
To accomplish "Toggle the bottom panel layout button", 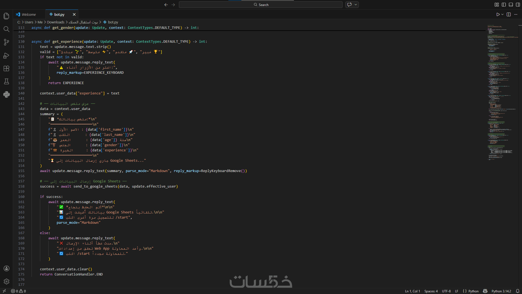I will point(511,5).
